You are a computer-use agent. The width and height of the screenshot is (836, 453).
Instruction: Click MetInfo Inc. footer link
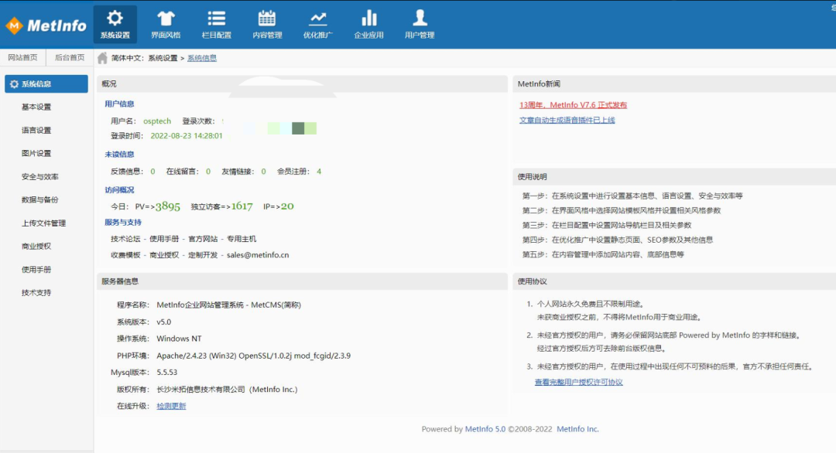[578, 429]
